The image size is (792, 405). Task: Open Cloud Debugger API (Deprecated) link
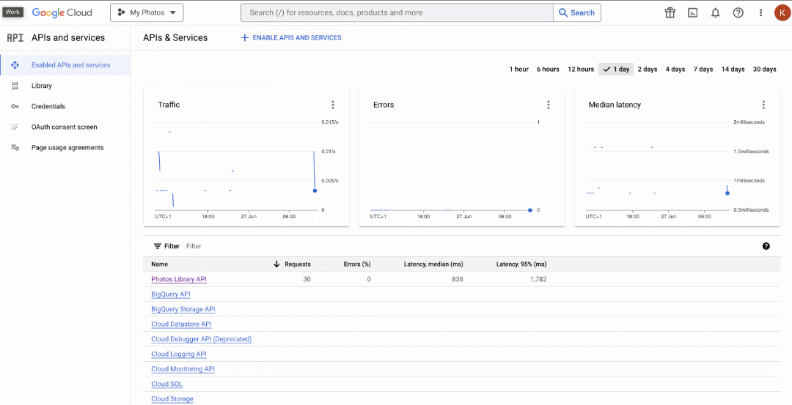pyautogui.click(x=202, y=339)
